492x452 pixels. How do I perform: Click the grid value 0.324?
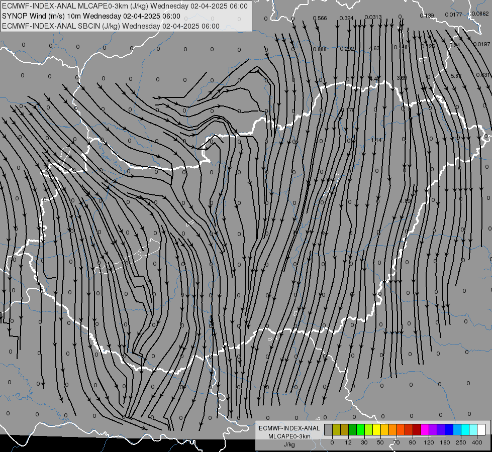(346, 18)
